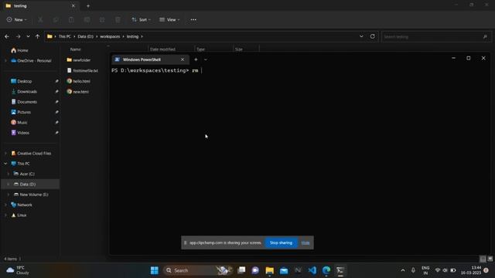Open the See more ellipsis menu

193,19
